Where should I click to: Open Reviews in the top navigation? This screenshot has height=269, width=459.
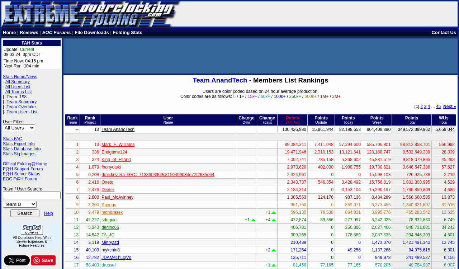[29, 33]
